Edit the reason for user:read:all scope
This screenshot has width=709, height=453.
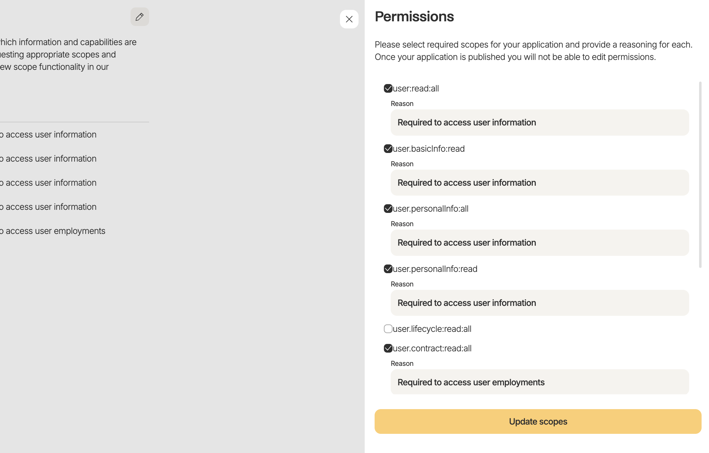coord(539,122)
